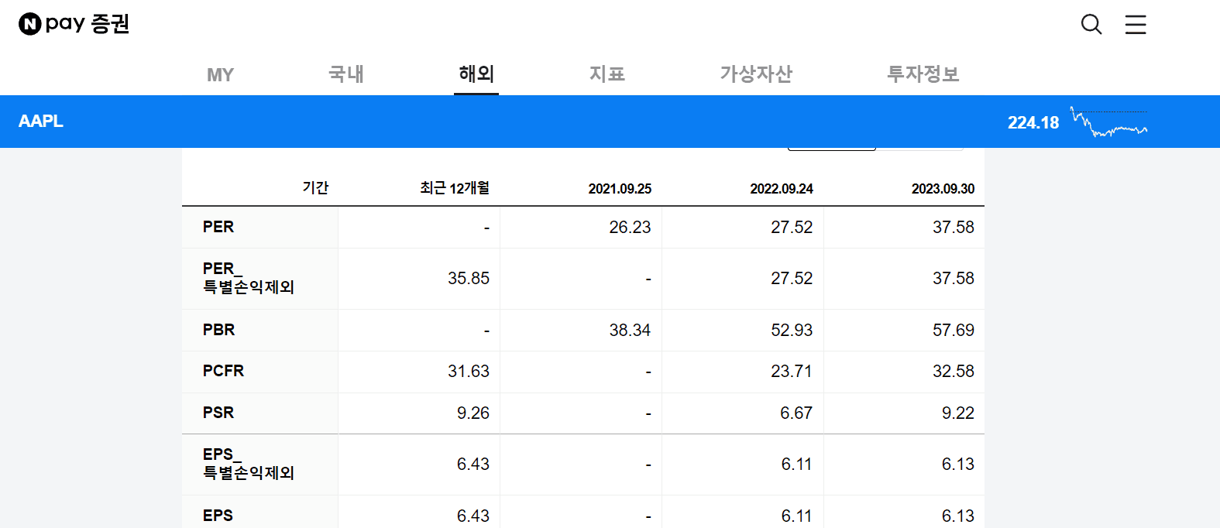
Task: Click the 224.18 current price
Action: coord(1033,122)
